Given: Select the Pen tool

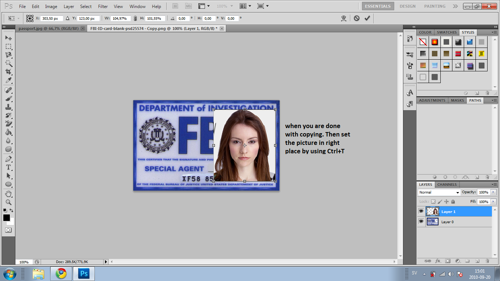Looking at the screenshot, I should coord(8,159).
